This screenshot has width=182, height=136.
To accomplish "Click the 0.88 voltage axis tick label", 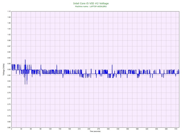I will 9,70.
